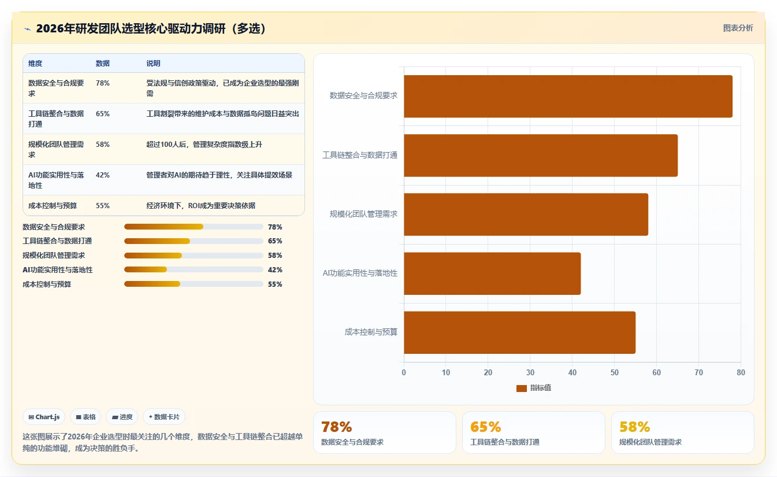Click the 规模化团队管理需求 progress bar
The image size is (777, 477).
click(194, 256)
